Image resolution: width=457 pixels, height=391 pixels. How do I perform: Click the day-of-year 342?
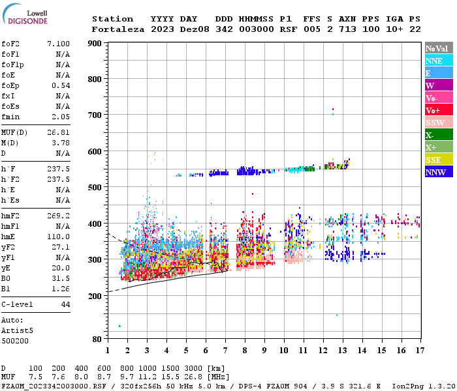pyautogui.click(x=224, y=29)
